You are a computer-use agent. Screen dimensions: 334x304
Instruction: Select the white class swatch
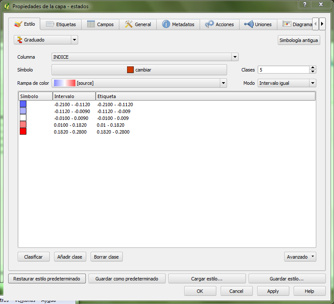coord(23,118)
